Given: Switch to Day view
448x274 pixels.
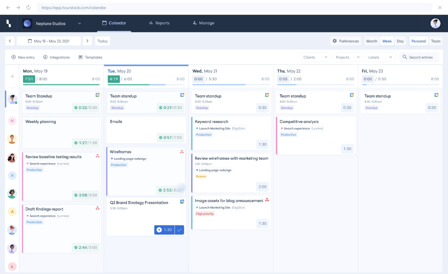Looking at the screenshot, I should tap(400, 41).
